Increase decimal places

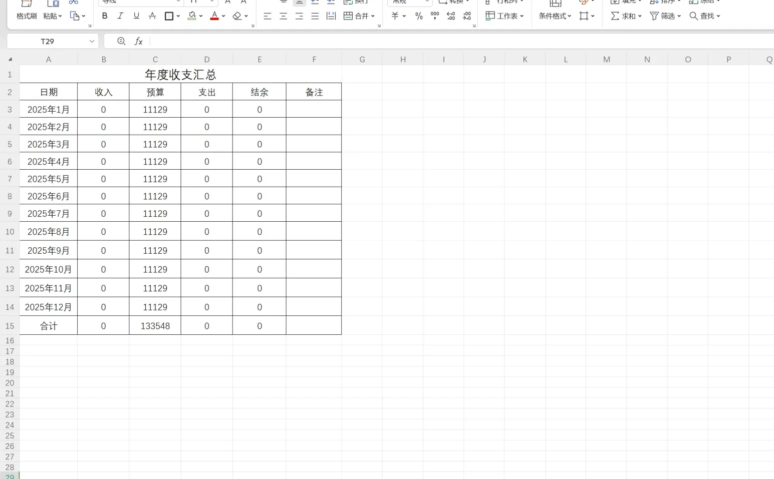451,16
